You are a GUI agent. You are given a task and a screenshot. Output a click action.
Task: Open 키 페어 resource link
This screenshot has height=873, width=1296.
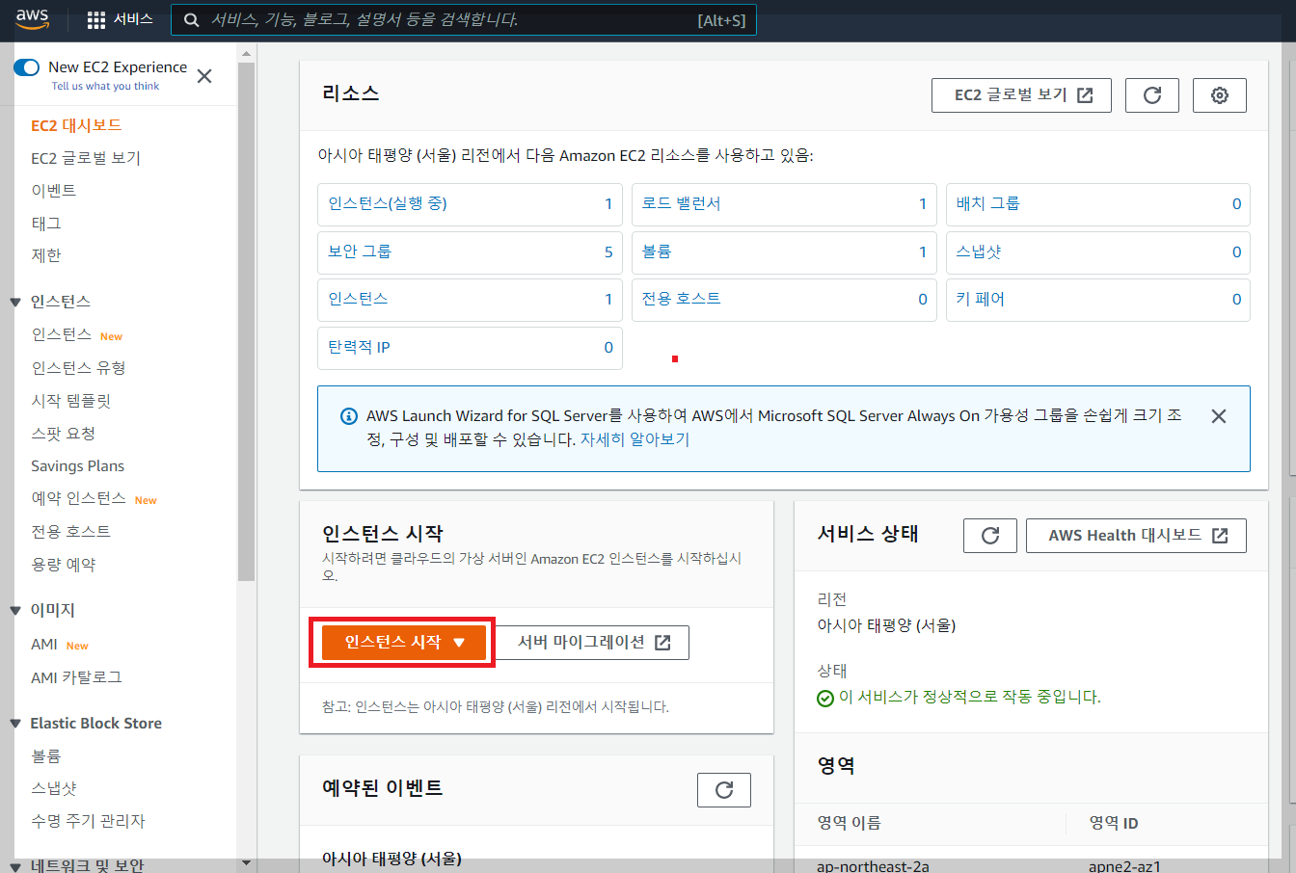coord(981,299)
